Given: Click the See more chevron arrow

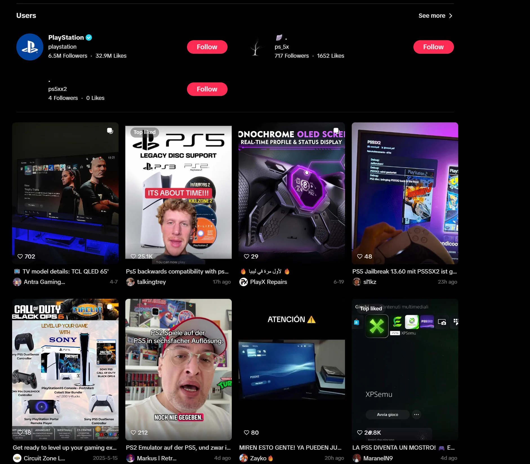Looking at the screenshot, I should tap(451, 16).
